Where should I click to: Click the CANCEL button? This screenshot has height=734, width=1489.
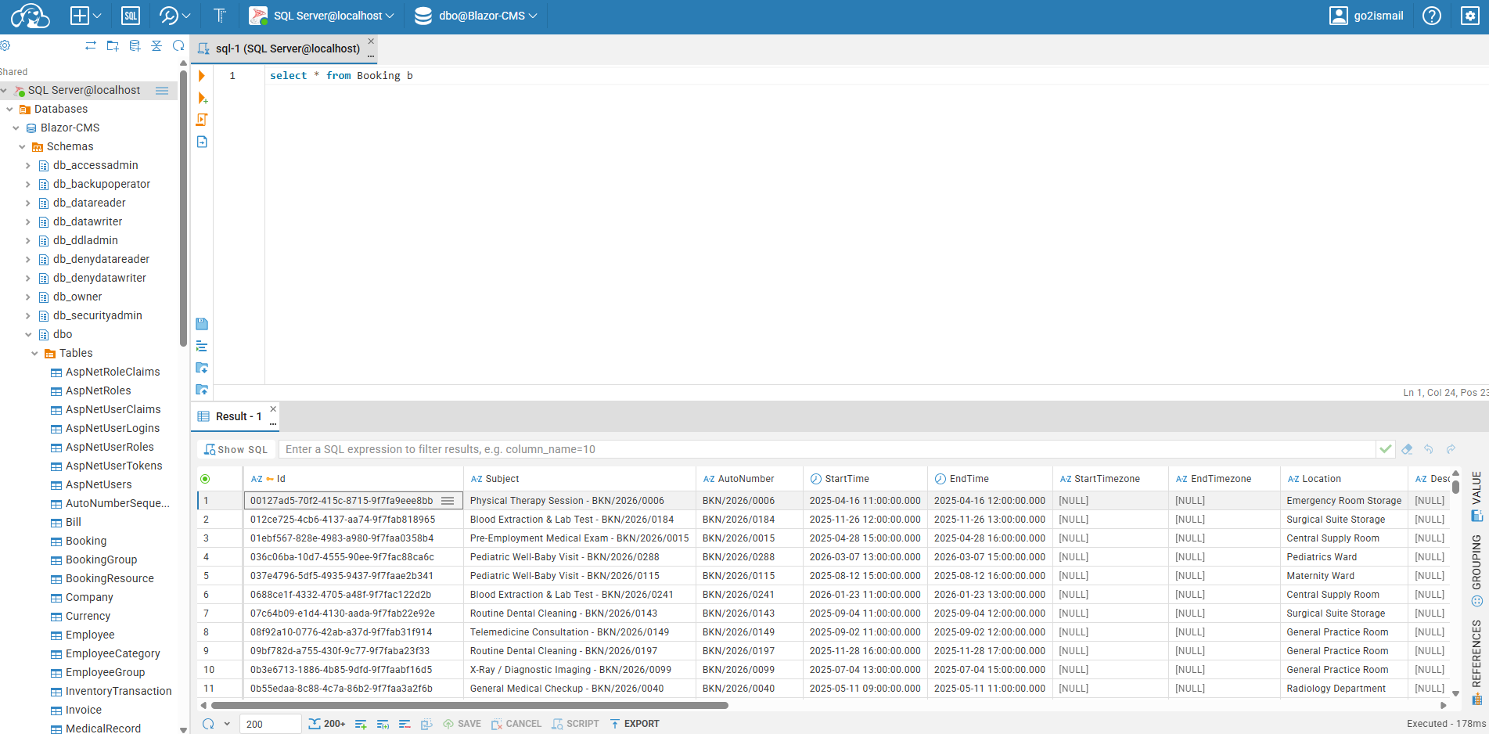(516, 724)
